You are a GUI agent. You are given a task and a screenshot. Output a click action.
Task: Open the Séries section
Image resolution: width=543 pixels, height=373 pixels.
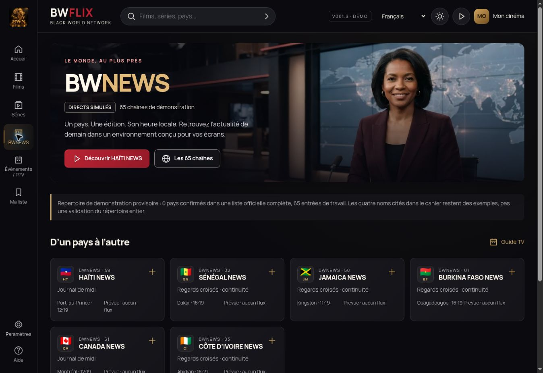19,109
